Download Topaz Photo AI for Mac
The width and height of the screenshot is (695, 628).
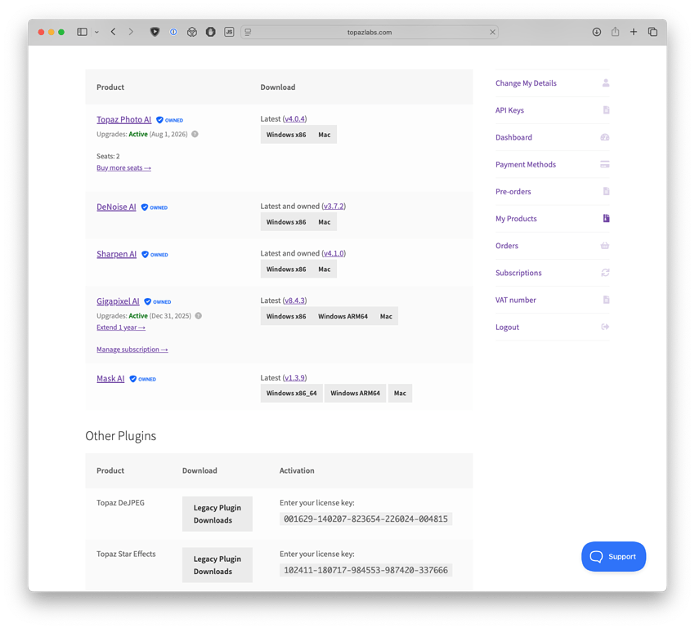325,135
